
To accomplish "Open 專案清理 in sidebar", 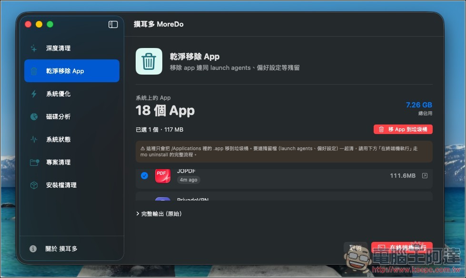I will 71,163.
